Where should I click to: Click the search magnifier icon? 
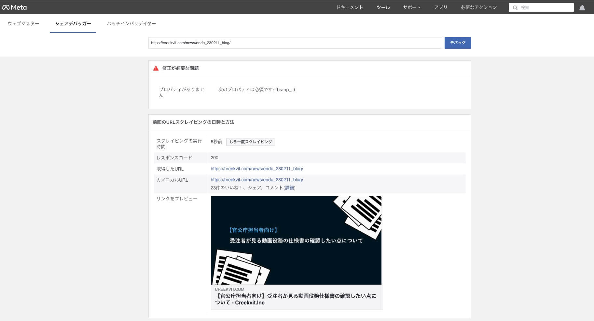click(x=515, y=7)
